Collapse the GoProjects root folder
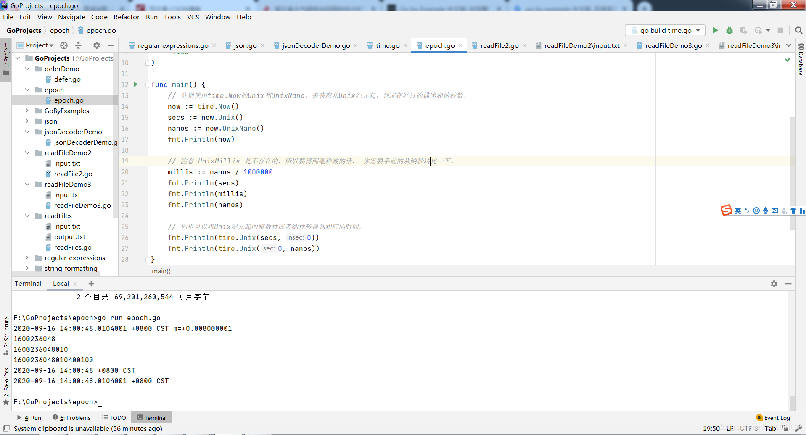 pos(18,58)
